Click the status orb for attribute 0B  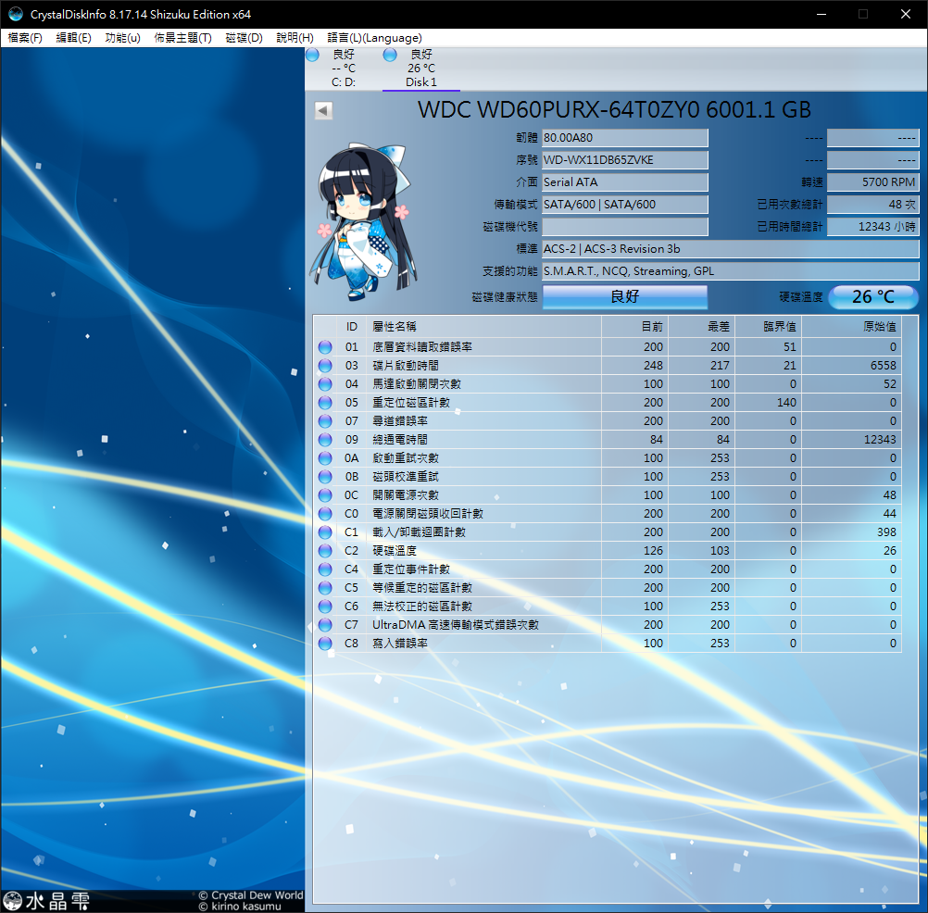click(x=325, y=476)
